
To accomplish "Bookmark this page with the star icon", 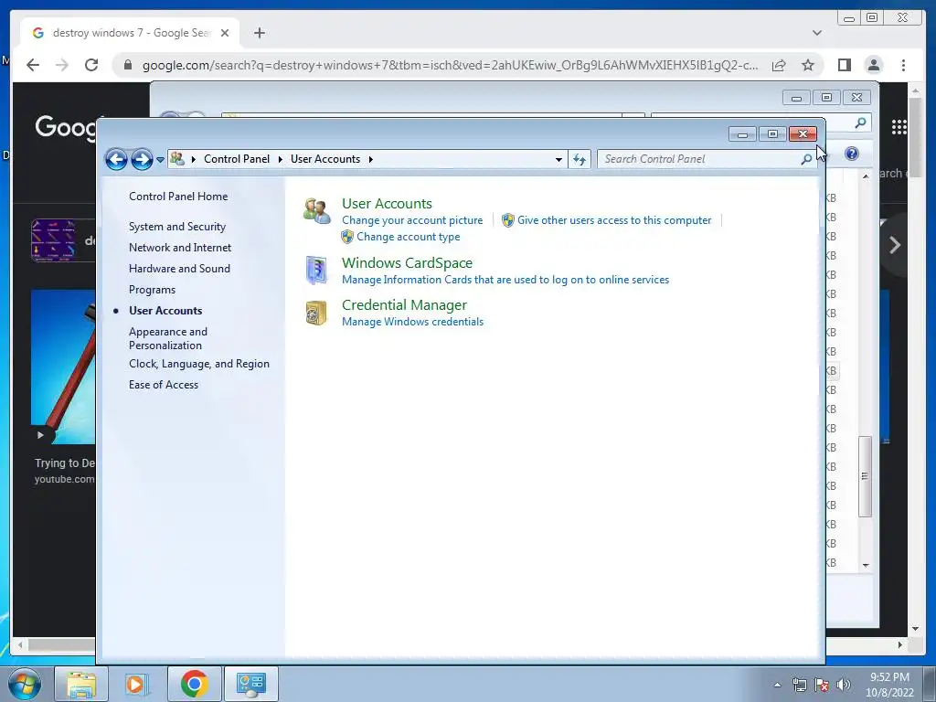I will (808, 65).
